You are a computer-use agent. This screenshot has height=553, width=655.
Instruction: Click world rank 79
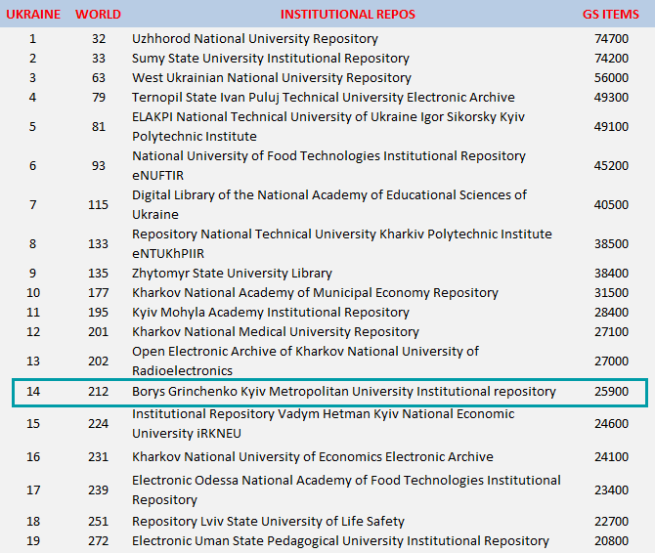coord(99,98)
